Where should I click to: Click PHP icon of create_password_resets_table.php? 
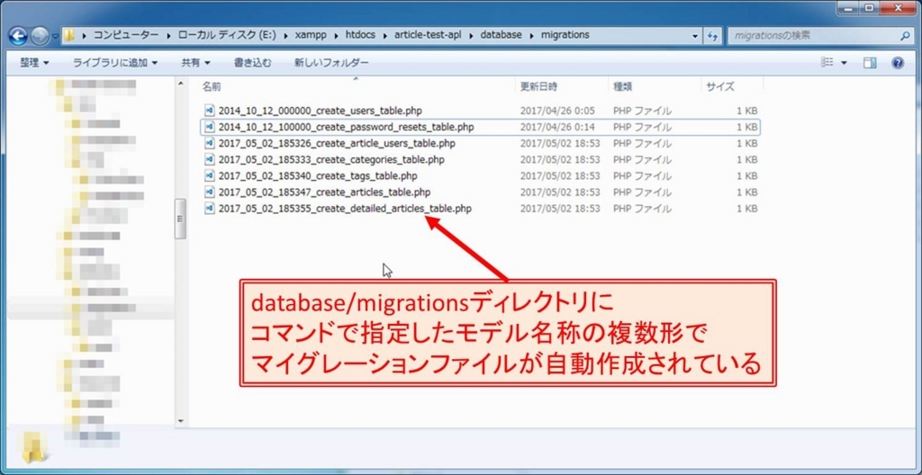pyautogui.click(x=209, y=127)
